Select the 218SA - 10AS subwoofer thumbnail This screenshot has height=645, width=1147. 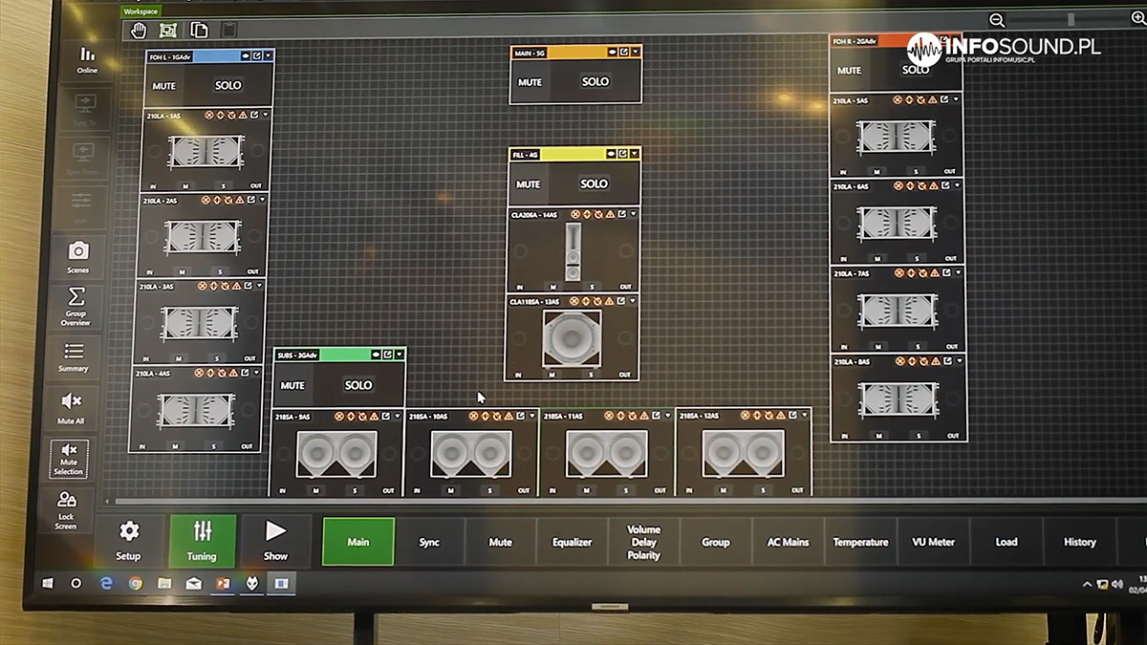click(470, 453)
